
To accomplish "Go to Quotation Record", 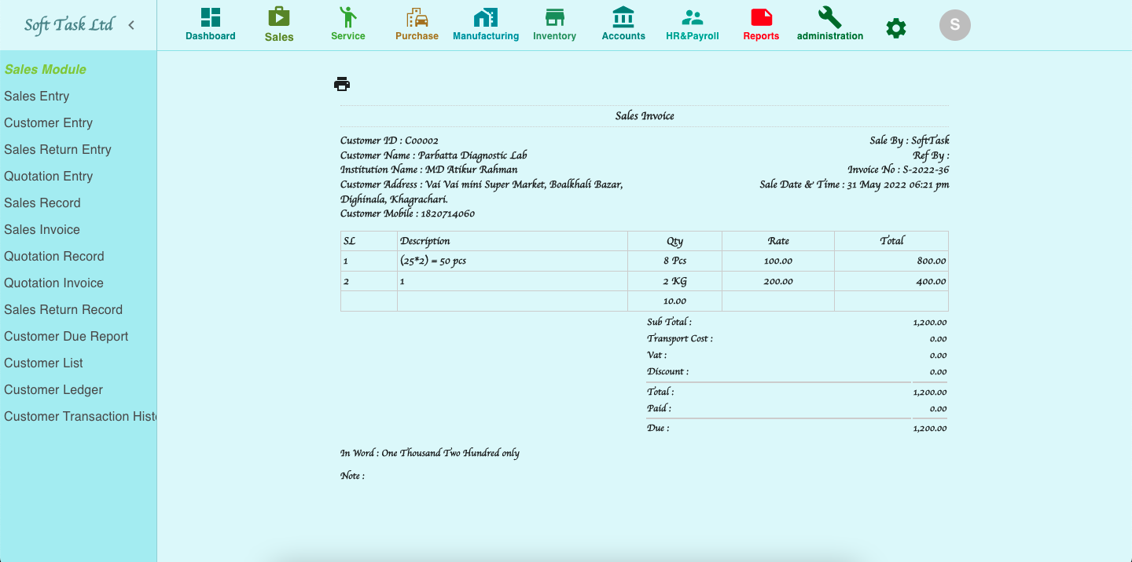I will pyautogui.click(x=53, y=256).
